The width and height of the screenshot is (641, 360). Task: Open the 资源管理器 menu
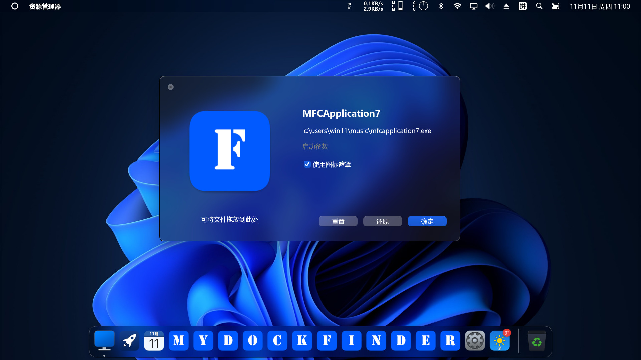coord(45,6)
